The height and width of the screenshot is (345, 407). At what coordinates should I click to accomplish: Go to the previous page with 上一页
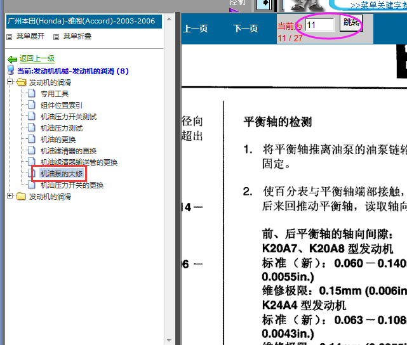click(196, 29)
